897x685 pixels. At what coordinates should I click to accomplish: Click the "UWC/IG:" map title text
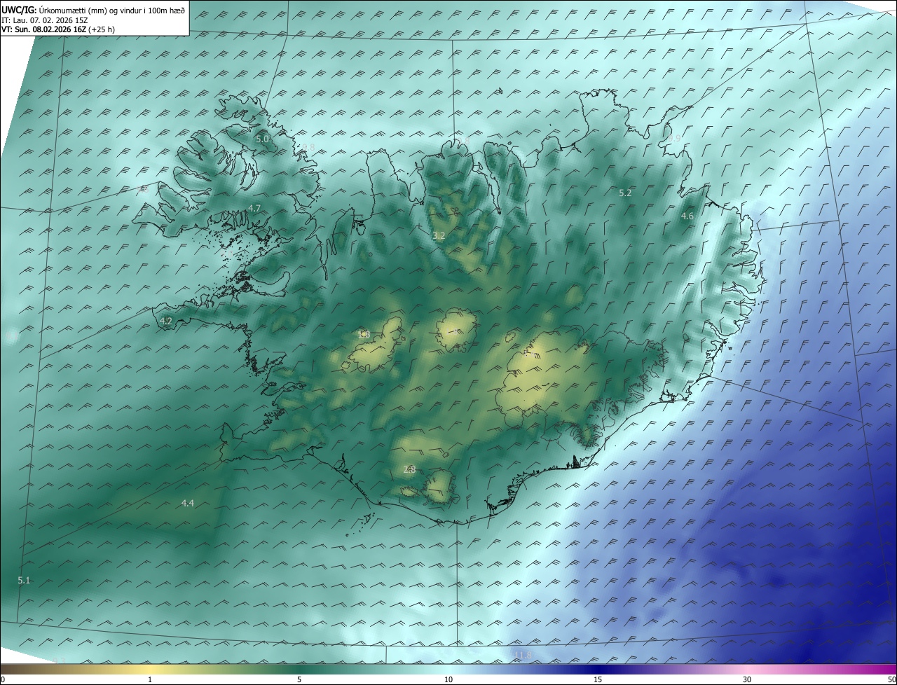[19, 10]
